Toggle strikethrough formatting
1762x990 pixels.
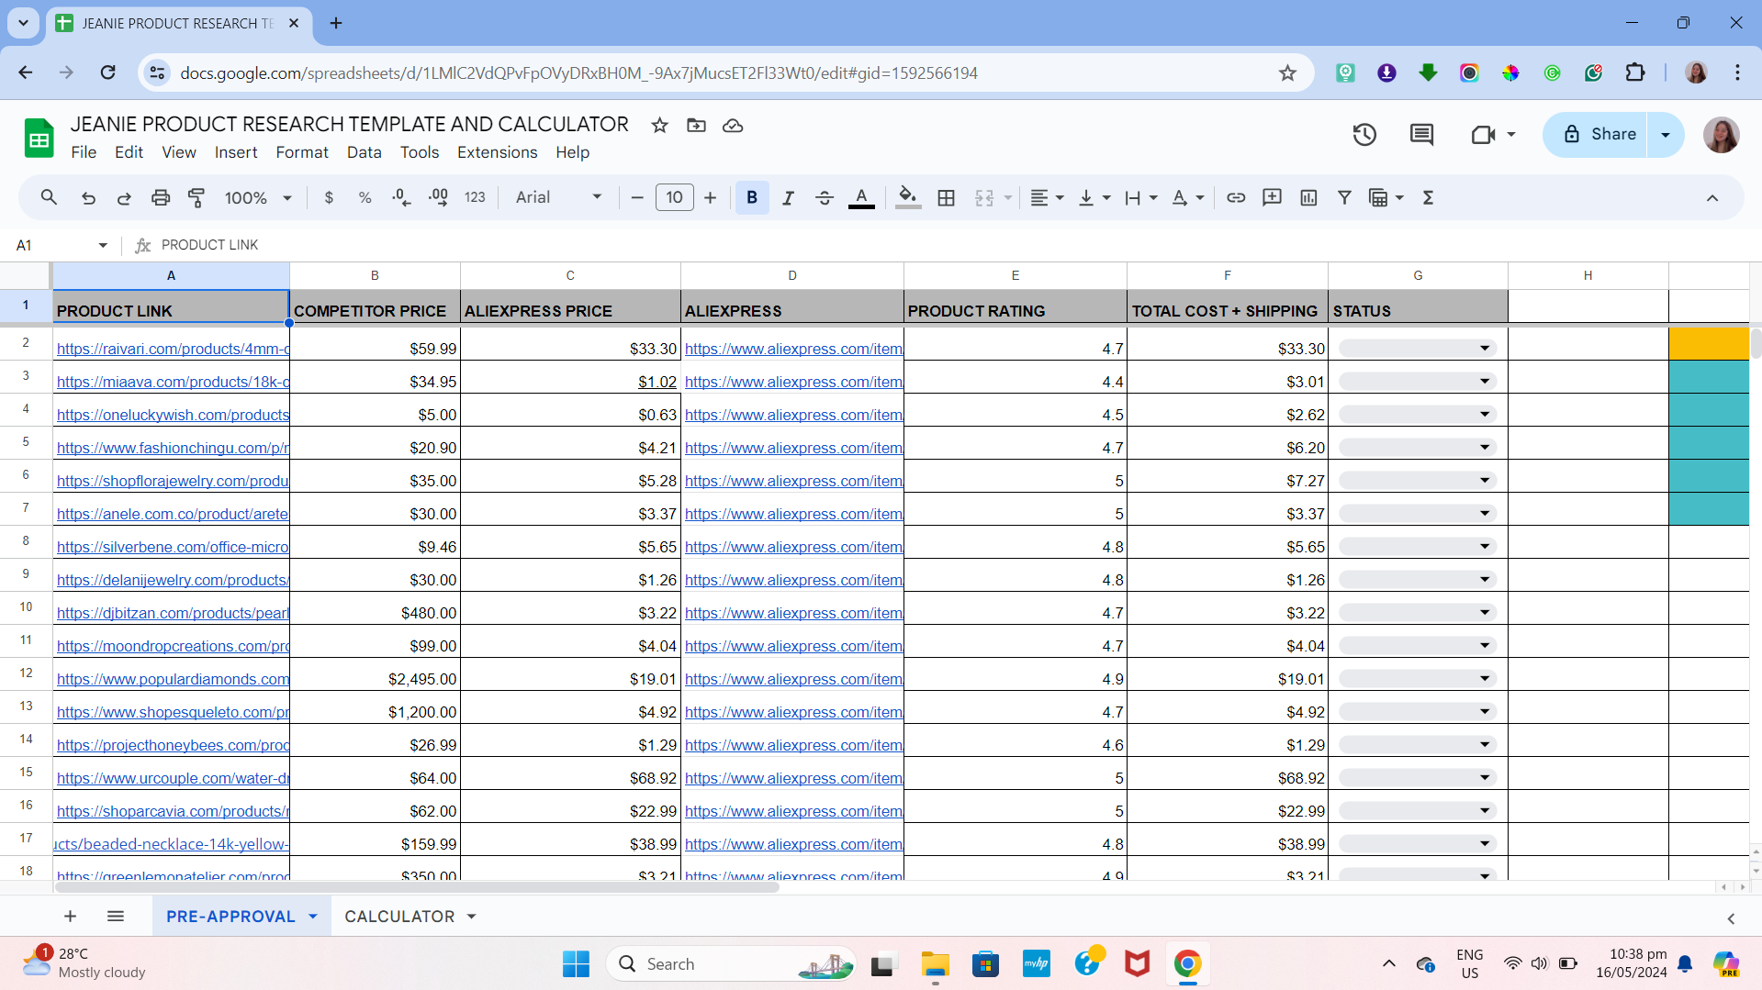pyautogui.click(x=824, y=197)
